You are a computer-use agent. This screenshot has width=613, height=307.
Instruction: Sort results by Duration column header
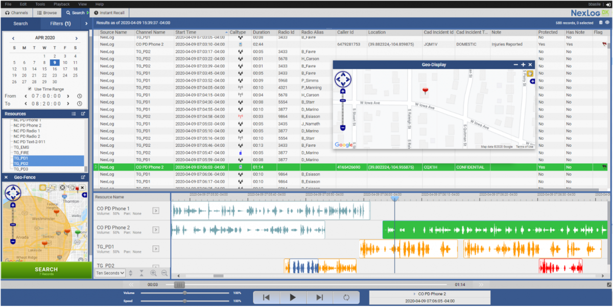coord(261,32)
